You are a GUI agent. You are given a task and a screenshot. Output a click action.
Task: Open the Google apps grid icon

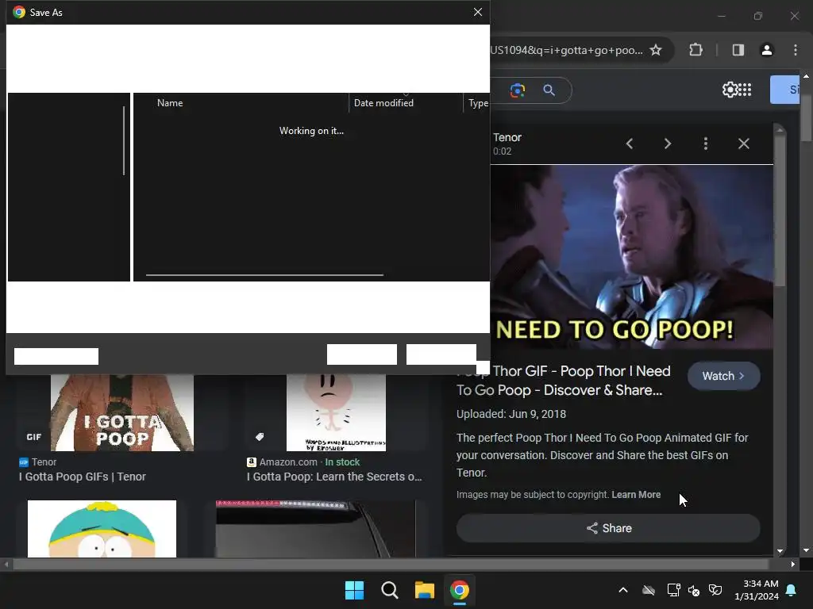(744, 90)
